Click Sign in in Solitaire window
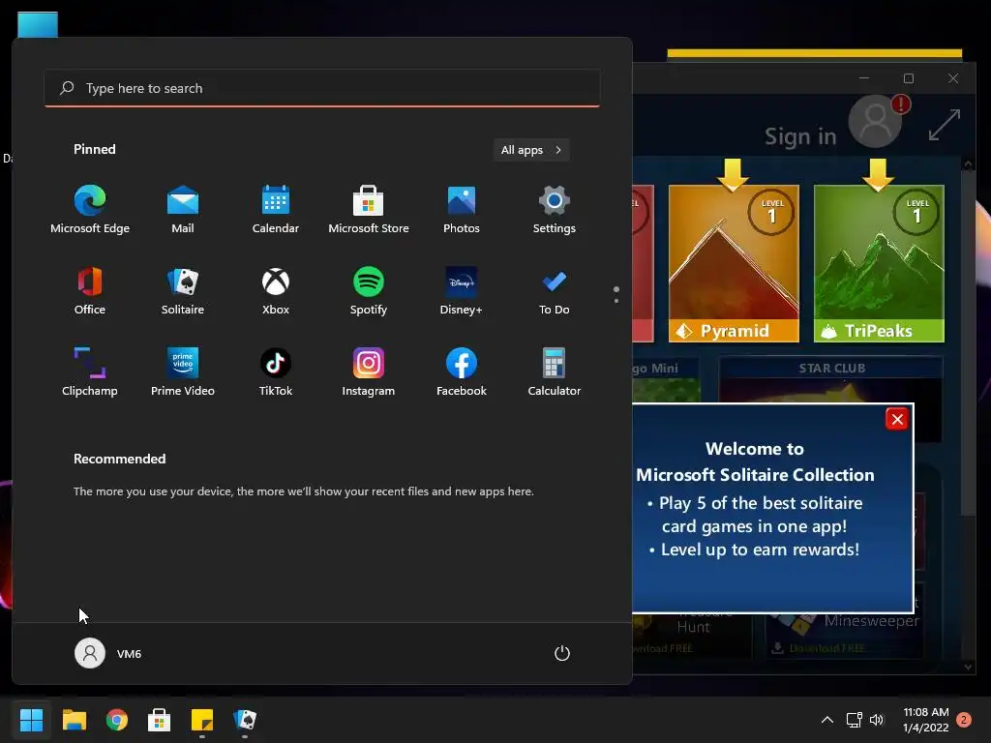991x743 pixels. point(800,135)
